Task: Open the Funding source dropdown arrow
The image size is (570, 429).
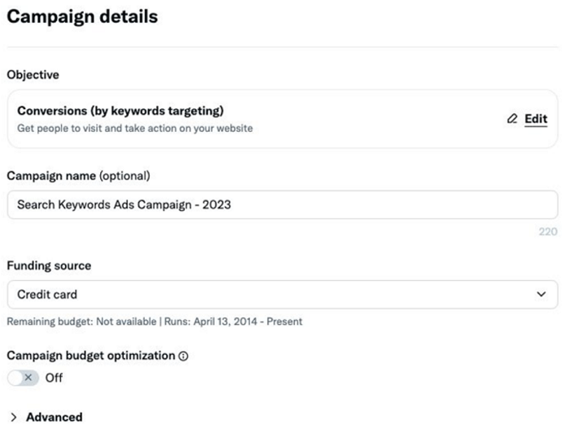Action: pos(541,294)
